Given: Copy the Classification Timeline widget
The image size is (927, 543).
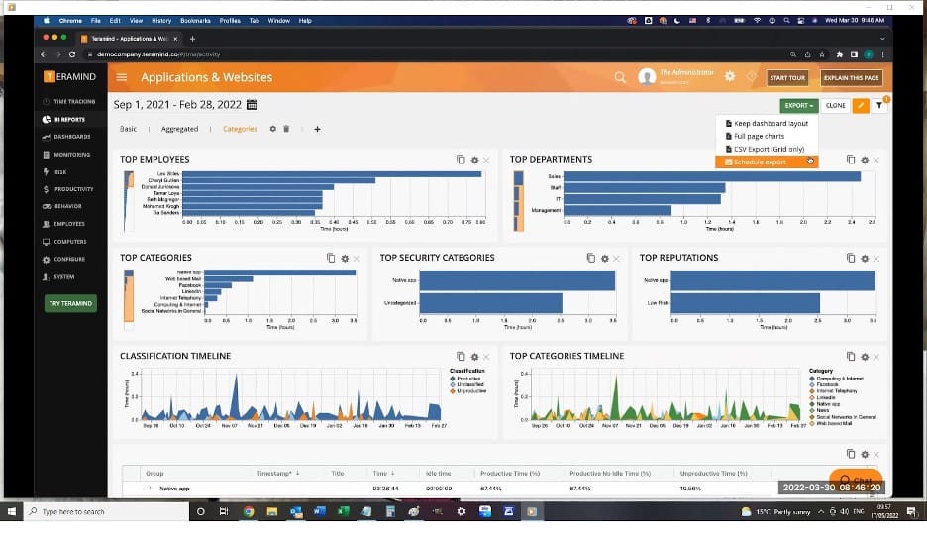Looking at the screenshot, I should pos(461,356).
